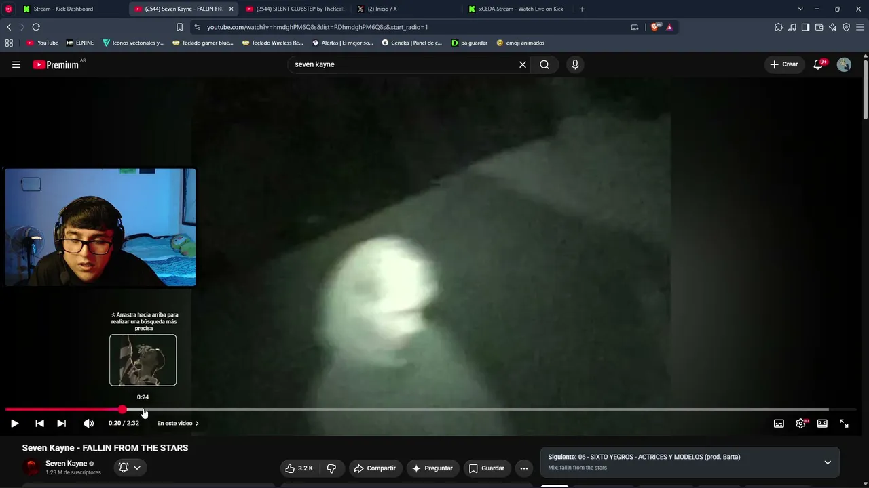Screen dimensions: 869x488
Task: Click the red playhead scrubber knob
Action: 122,409
